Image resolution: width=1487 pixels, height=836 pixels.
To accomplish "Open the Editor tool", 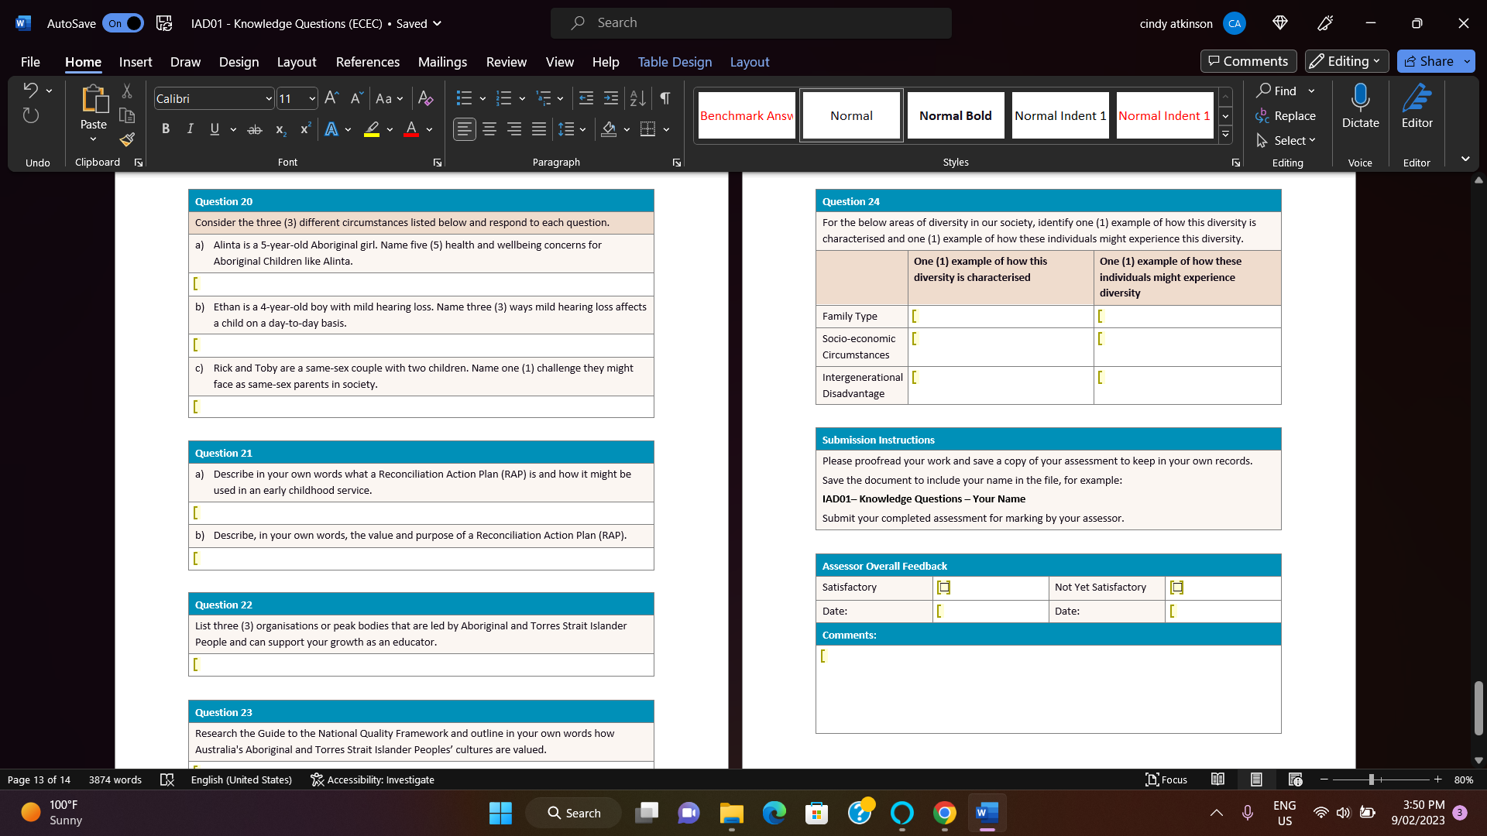I will [x=1417, y=106].
